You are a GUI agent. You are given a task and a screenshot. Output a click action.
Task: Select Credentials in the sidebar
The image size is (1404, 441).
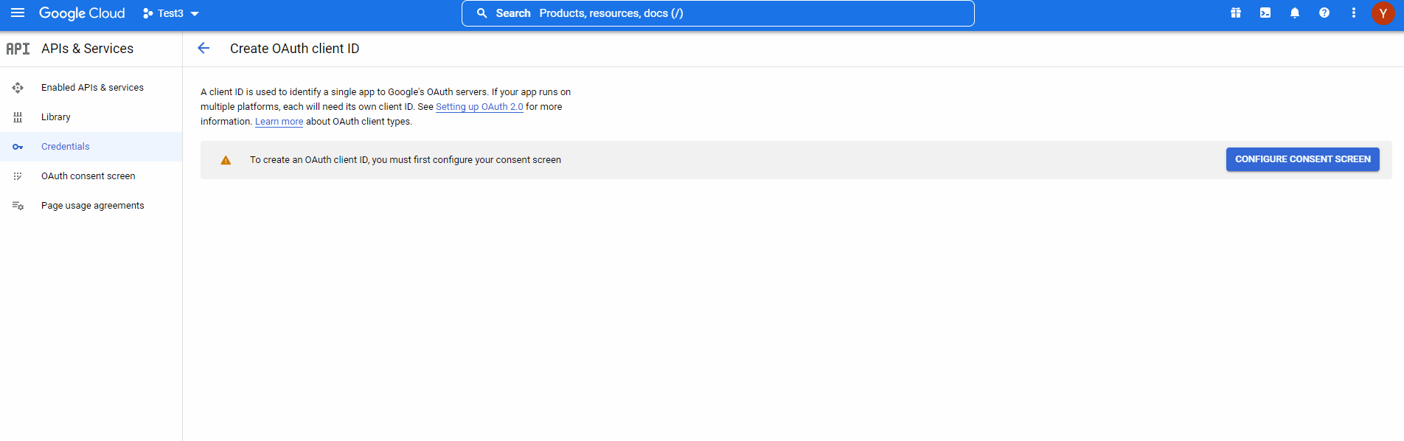(x=66, y=147)
